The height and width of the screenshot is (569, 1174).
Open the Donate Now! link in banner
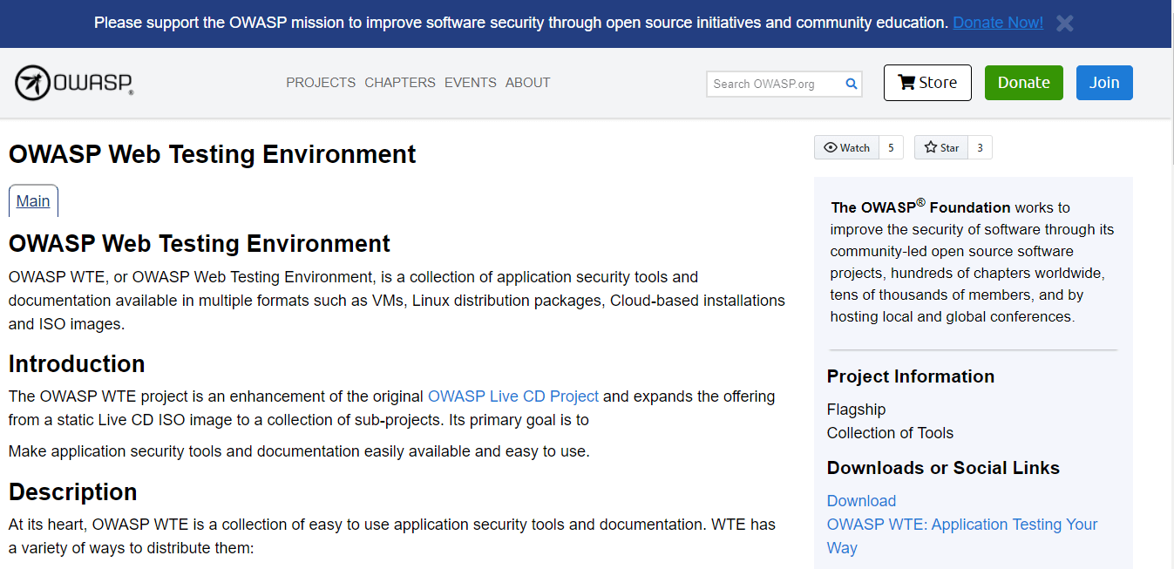pos(998,23)
